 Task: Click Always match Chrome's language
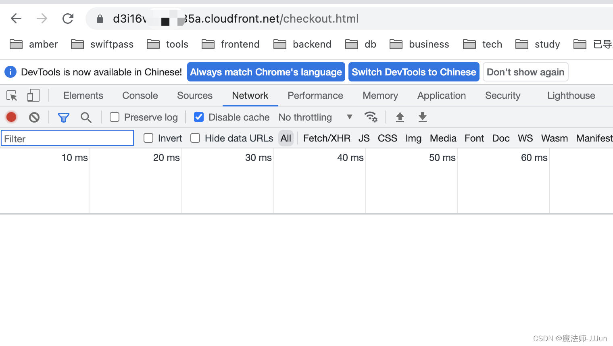266,72
